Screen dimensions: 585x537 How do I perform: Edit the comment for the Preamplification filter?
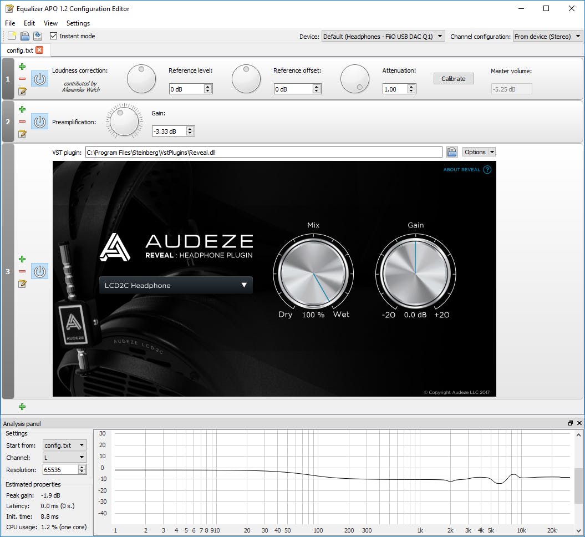[22, 134]
